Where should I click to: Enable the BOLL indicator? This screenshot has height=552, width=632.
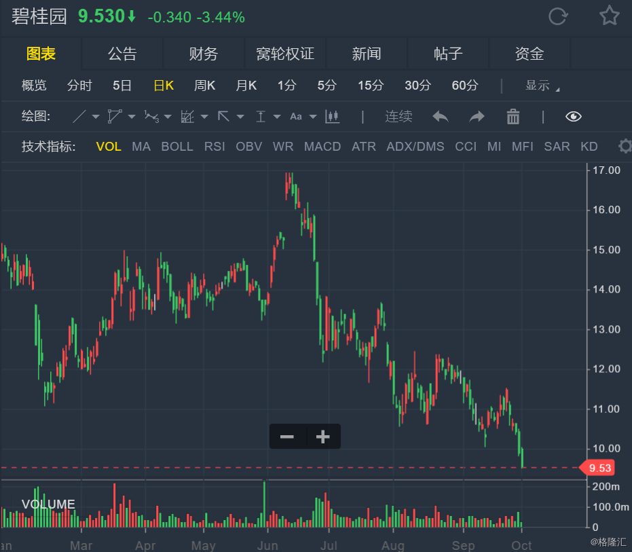177,146
